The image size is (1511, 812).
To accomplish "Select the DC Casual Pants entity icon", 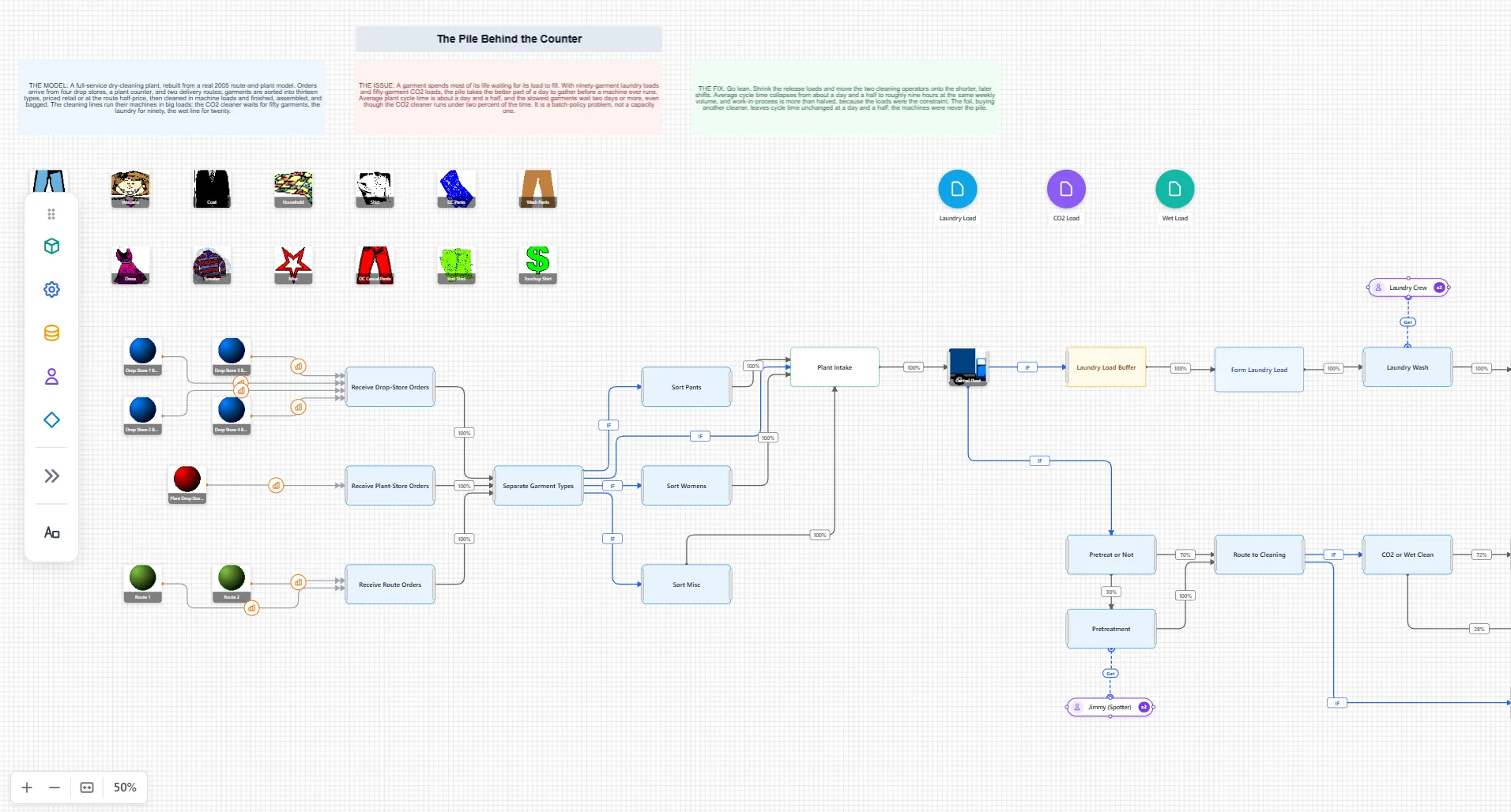I will pyautogui.click(x=375, y=265).
